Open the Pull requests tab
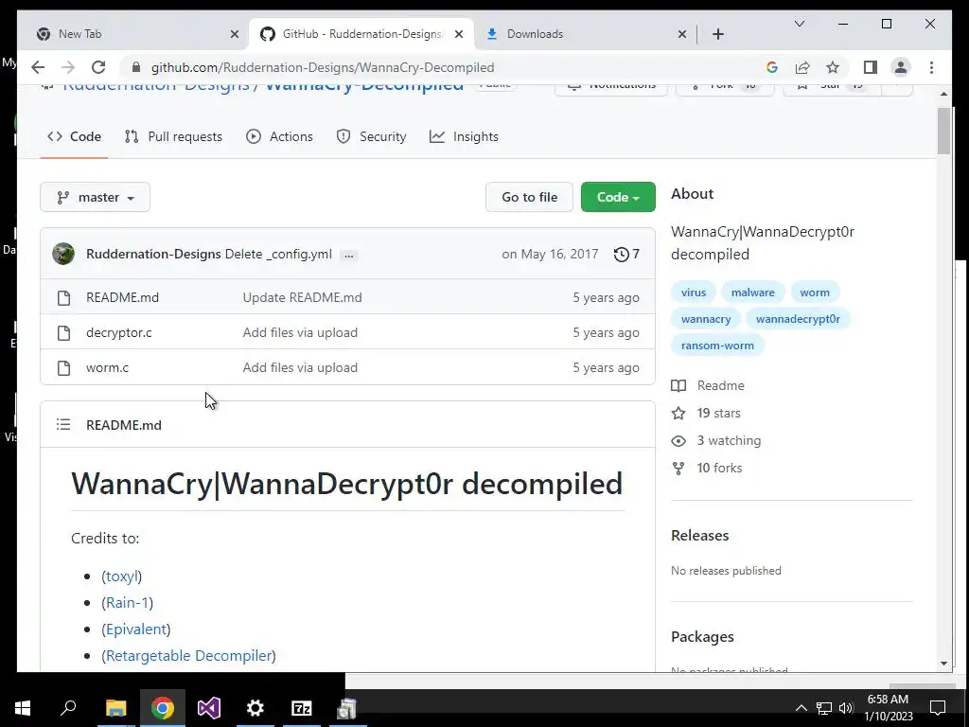 [x=173, y=136]
